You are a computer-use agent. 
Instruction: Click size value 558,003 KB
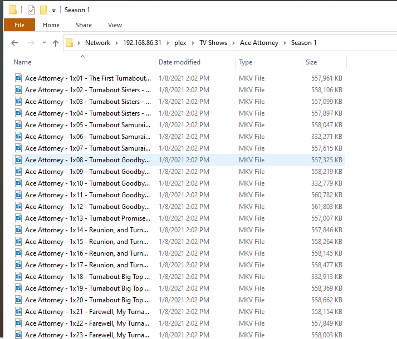pos(327,335)
